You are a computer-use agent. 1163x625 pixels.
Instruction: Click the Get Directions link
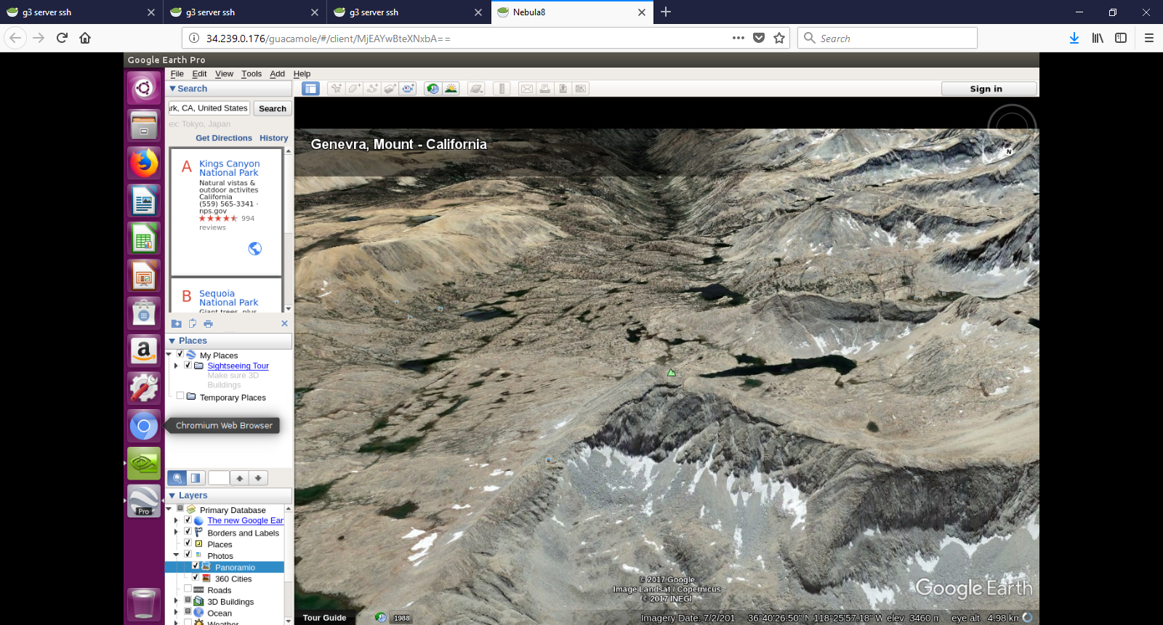[x=224, y=138]
